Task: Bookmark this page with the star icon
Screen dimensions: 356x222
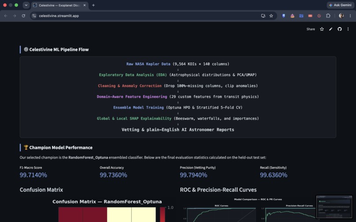Action: tap(271, 16)
